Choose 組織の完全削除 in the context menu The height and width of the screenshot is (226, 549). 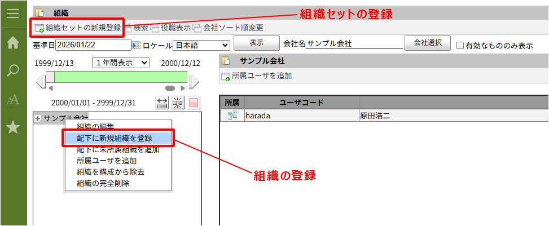point(103,183)
